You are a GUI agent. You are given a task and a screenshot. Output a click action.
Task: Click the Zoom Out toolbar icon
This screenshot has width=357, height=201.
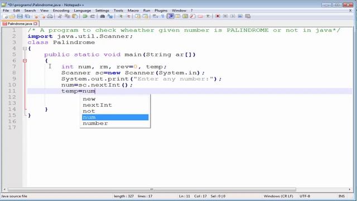[x=128, y=16]
